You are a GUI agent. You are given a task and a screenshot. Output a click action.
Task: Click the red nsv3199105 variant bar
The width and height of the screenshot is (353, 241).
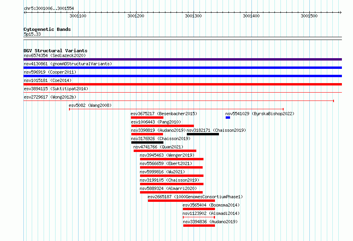pyautogui.click(x=172, y=184)
